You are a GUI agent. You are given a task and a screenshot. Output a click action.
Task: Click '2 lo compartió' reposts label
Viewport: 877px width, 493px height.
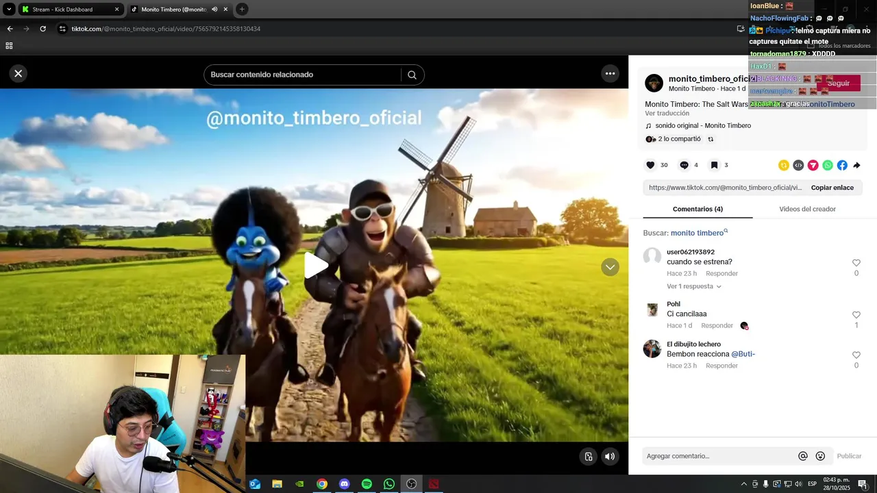[x=679, y=139]
